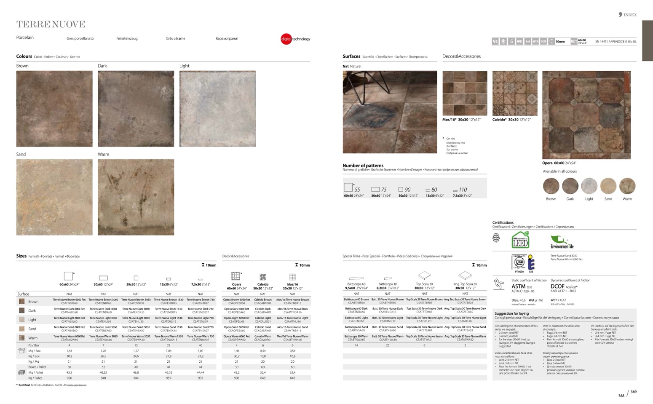Click the UNI certification mark
653x404 pixels.
pyautogui.click(x=518, y=263)
